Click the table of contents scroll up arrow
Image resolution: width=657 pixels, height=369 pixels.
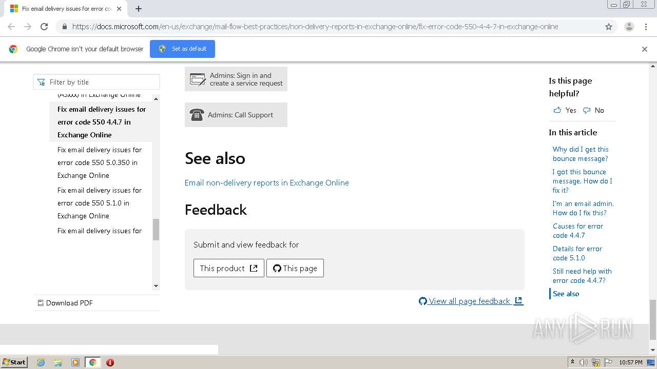point(156,98)
